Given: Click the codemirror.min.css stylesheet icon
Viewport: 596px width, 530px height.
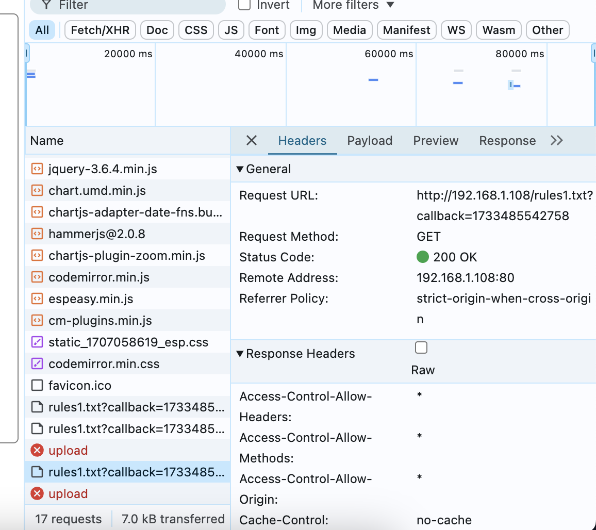Looking at the screenshot, I should [37, 364].
